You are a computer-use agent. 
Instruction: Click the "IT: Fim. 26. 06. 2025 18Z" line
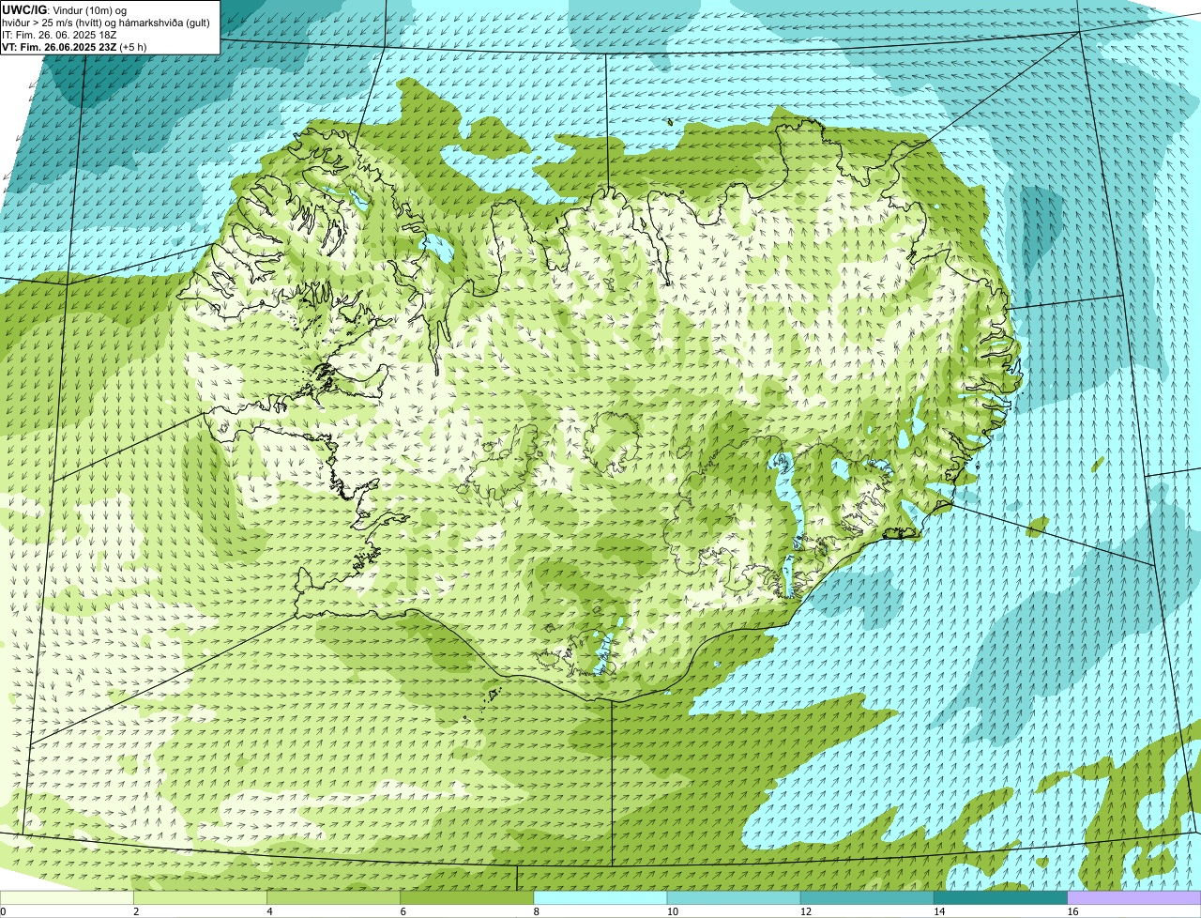(x=60, y=35)
